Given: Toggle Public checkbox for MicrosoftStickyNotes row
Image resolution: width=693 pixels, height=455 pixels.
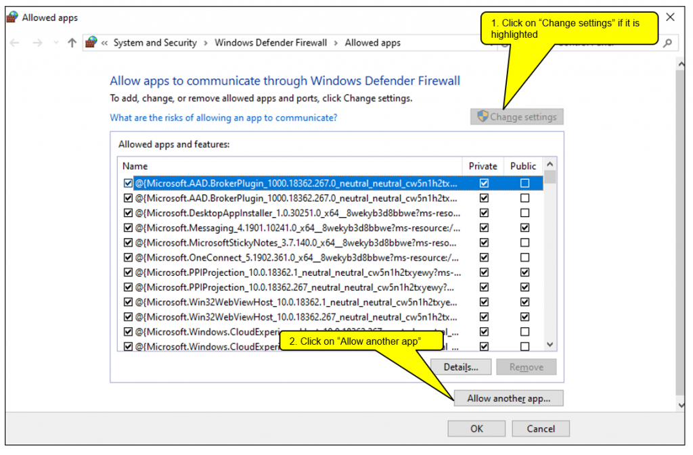Looking at the screenshot, I should click(x=524, y=243).
